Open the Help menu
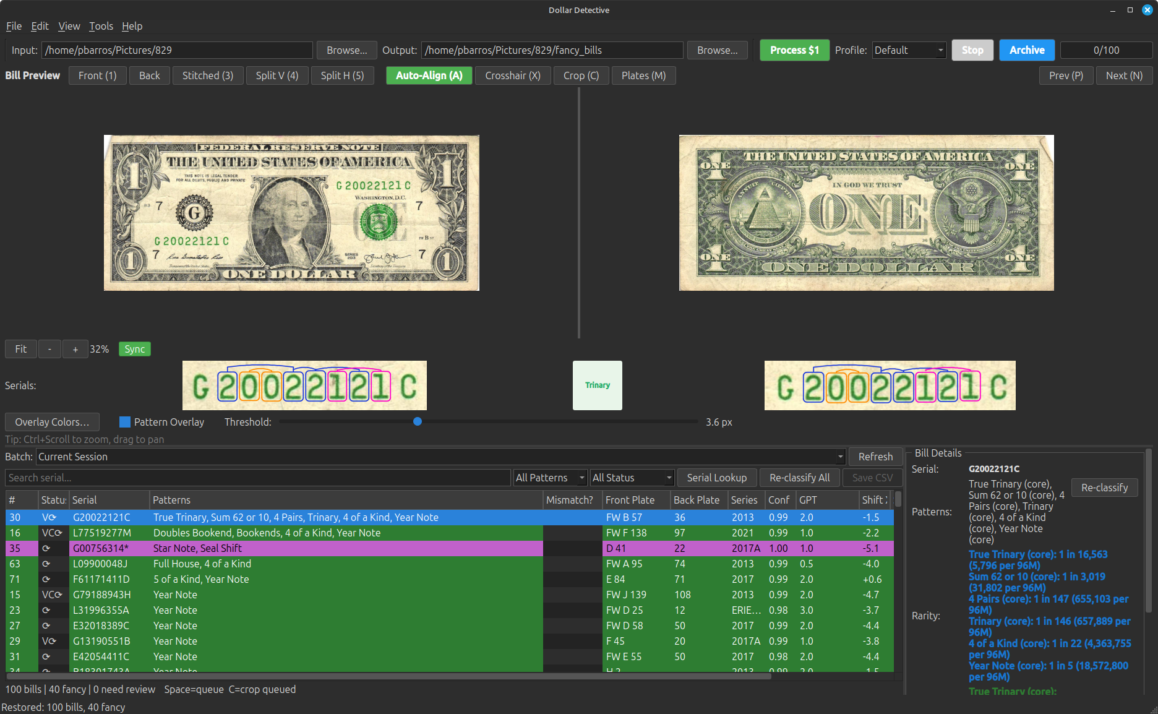The image size is (1158, 714). click(x=132, y=26)
